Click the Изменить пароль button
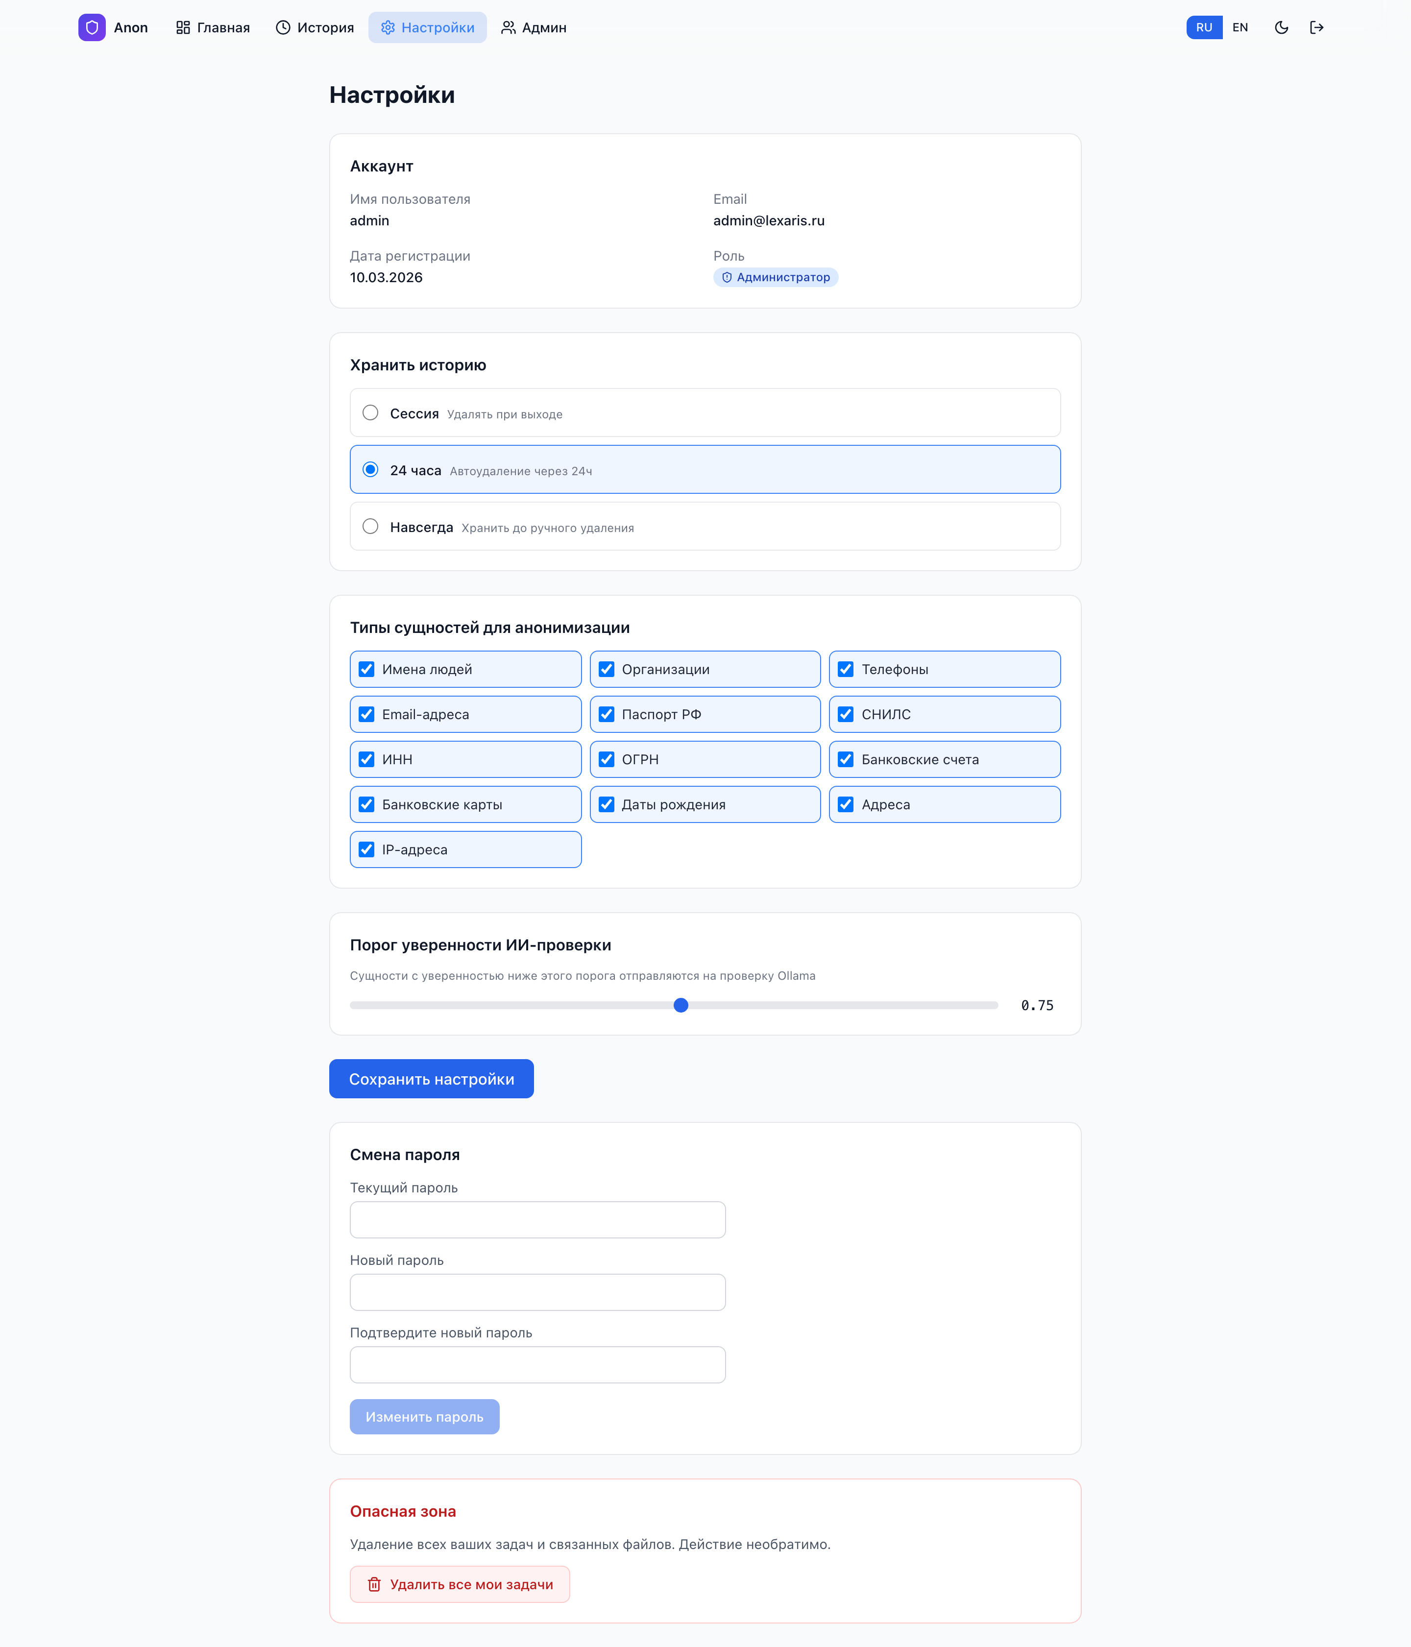Screen dimensions: 1411x1647 [424, 1416]
